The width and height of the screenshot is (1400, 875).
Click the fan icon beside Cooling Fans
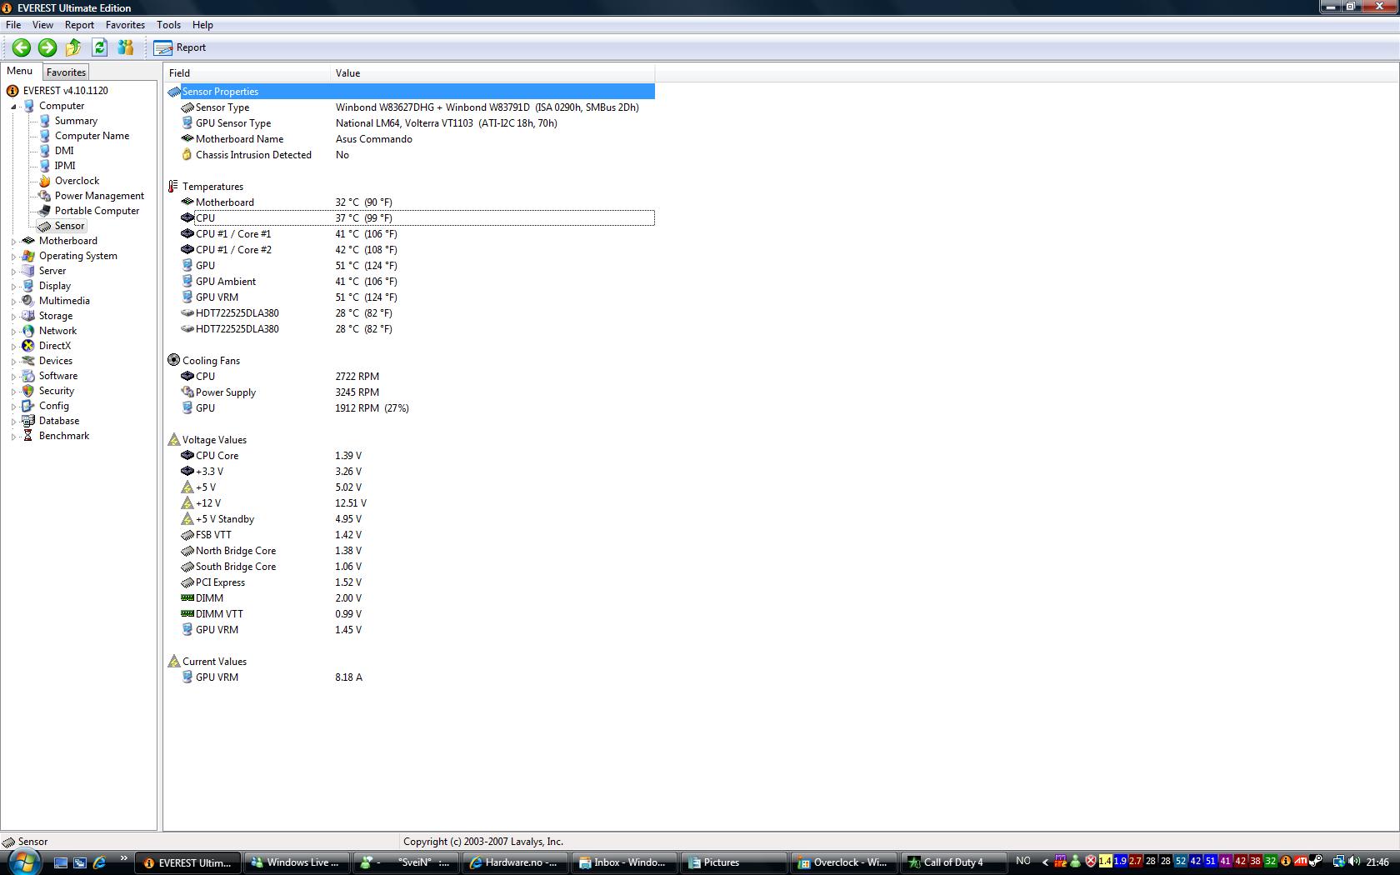coord(173,361)
